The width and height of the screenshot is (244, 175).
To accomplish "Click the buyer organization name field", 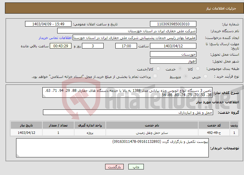I will pos(127,31).
